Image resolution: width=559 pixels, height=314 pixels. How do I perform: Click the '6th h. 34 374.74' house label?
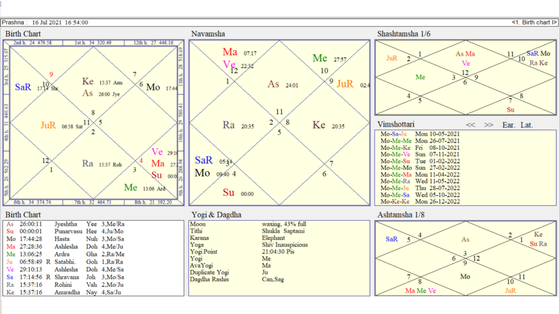pos(32,202)
